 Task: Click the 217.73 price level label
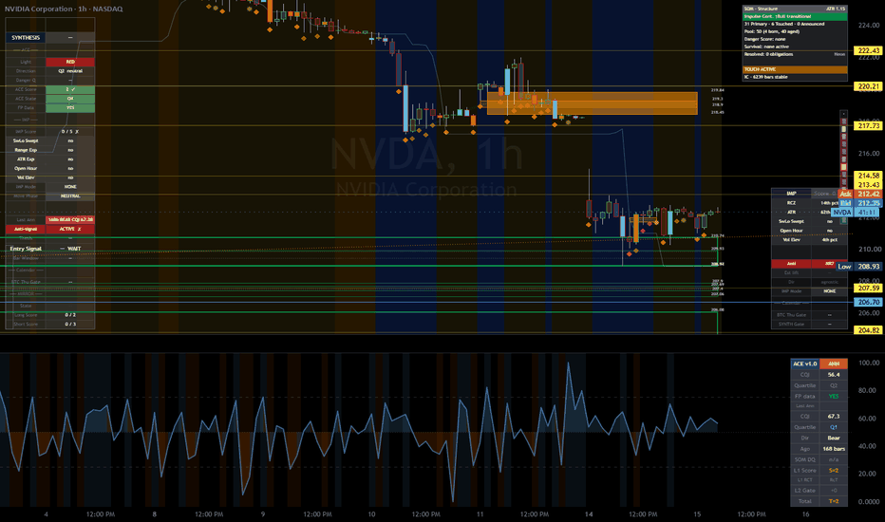(869, 126)
